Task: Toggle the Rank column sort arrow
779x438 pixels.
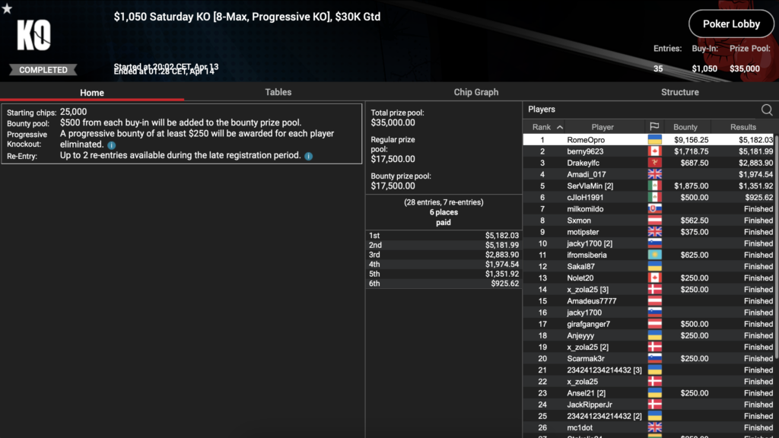Action: (560, 127)
